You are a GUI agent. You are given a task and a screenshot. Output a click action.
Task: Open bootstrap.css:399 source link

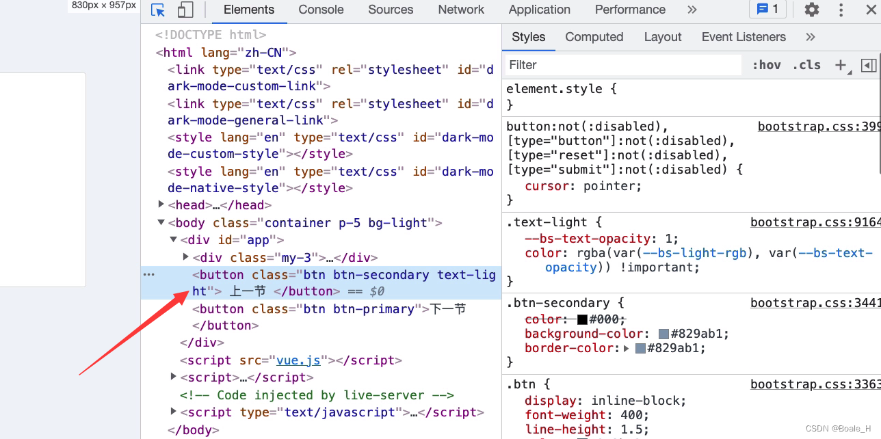[x=819, y=127]
